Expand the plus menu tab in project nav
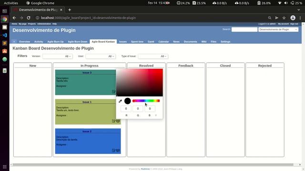The image size is (305, 171). coord(14,41)
